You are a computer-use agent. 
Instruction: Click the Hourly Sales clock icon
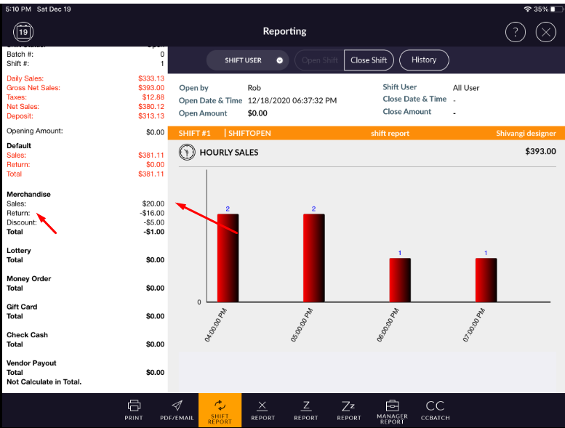(187, 152)
